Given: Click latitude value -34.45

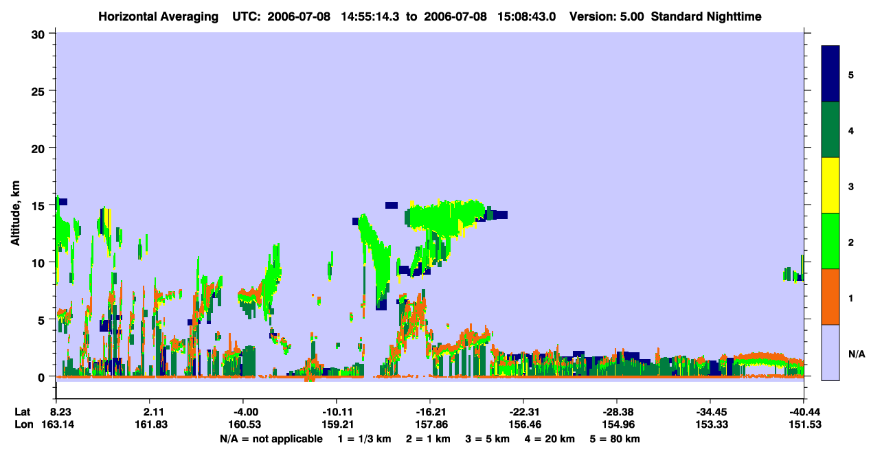Looking at the screenshot, I should 710,412.
